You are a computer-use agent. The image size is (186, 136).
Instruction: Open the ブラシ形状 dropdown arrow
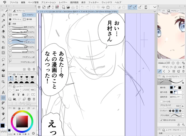point(183,116)
